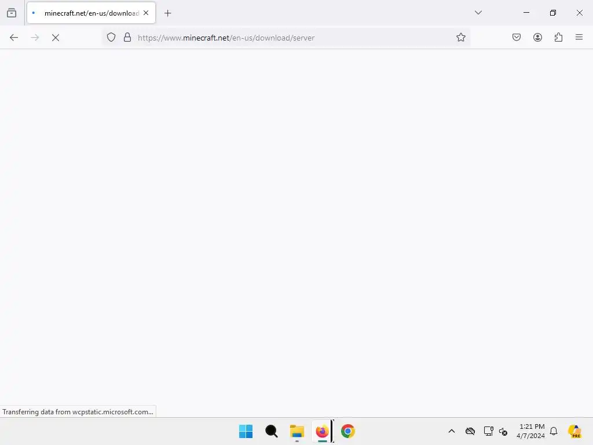This screenshot has width=593, height=445.
Task: Open OneDrive cloud tray icon
Action: point(470,431)
